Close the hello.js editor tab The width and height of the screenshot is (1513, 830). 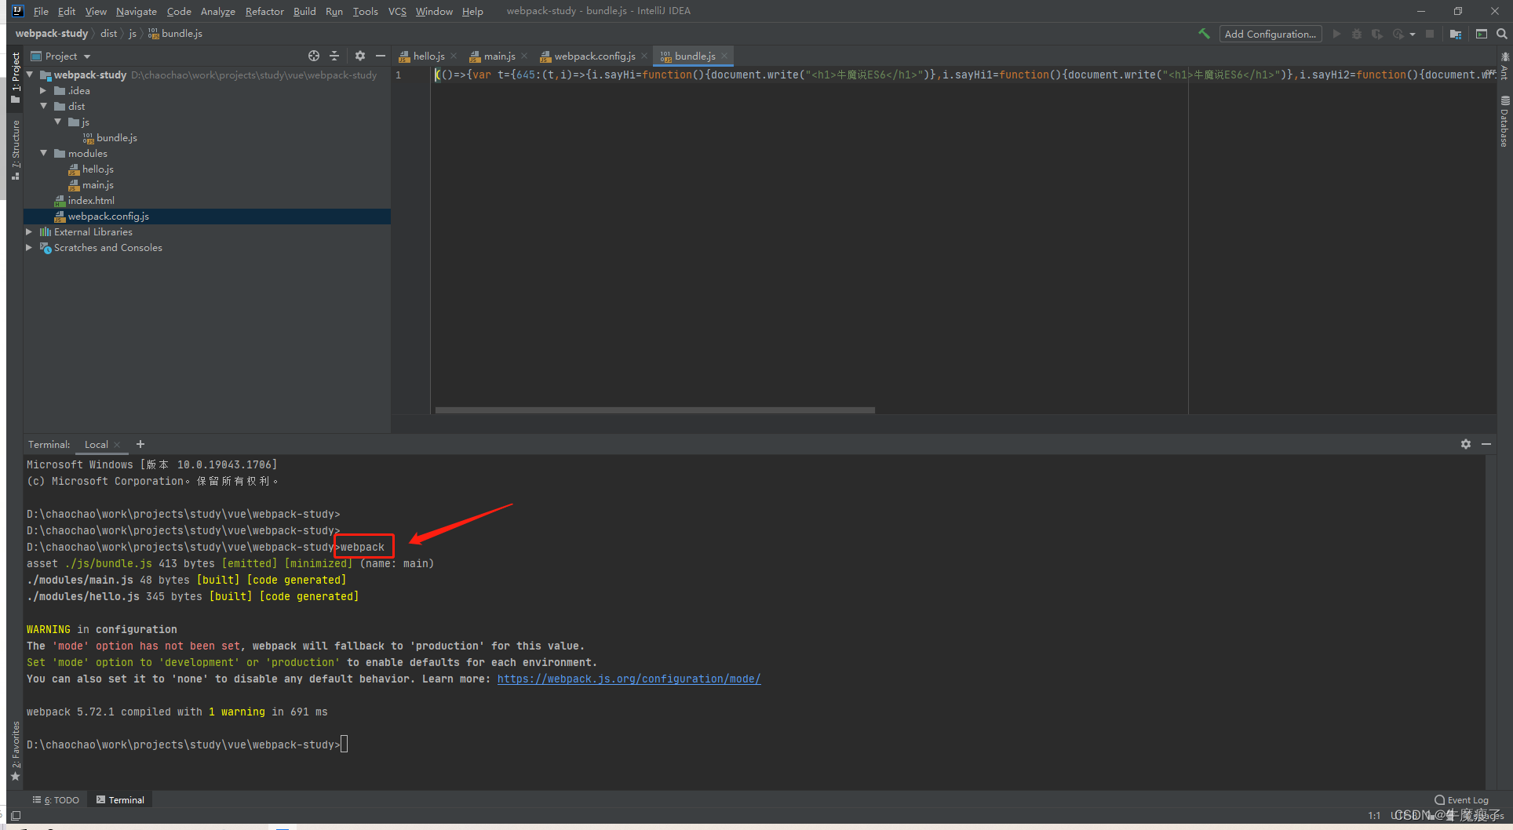[454, 56]
